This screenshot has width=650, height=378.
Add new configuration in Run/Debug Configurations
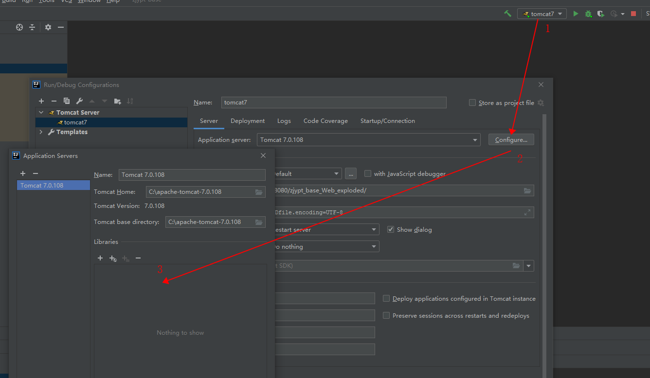41,101
